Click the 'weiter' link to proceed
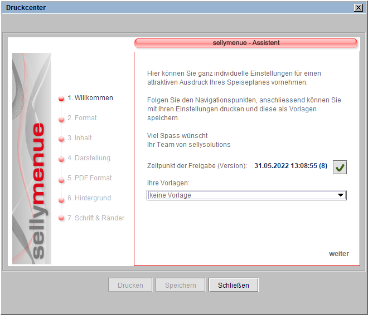 pos(338,254)
